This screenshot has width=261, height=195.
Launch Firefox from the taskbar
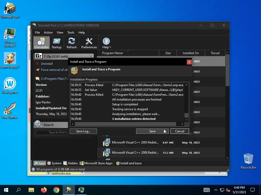click(44, 190)
